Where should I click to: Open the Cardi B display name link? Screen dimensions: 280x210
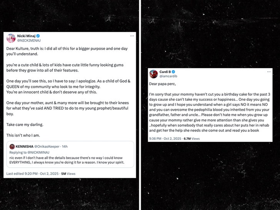(165, 72)
